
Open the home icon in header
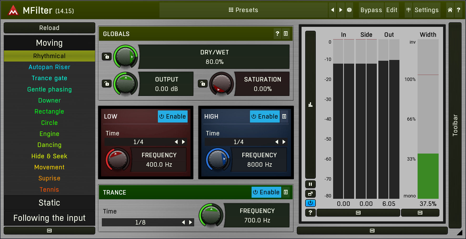(450, 10)
